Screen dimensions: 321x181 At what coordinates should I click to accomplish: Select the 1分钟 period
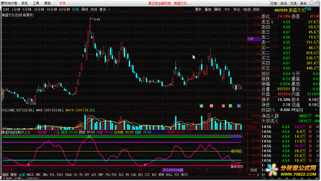pyautogui.click(x=16, y=9)
